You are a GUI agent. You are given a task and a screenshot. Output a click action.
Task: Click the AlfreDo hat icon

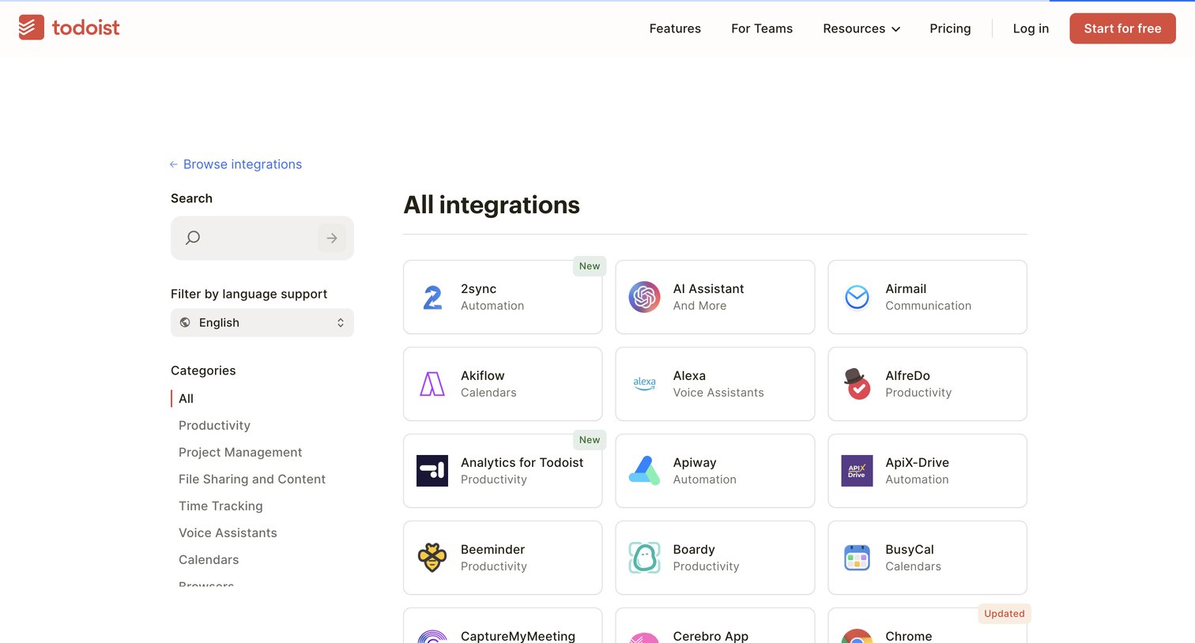click(x=857, y=384)
